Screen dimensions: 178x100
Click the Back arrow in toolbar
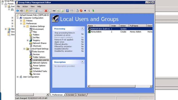click(x=18, y=11)
